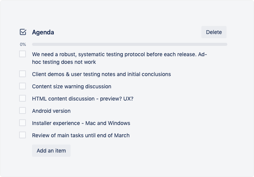Tick the Android version checkbox
Image resolution: width=254 pixels, height=177 pixels.
tap(23, 110)
